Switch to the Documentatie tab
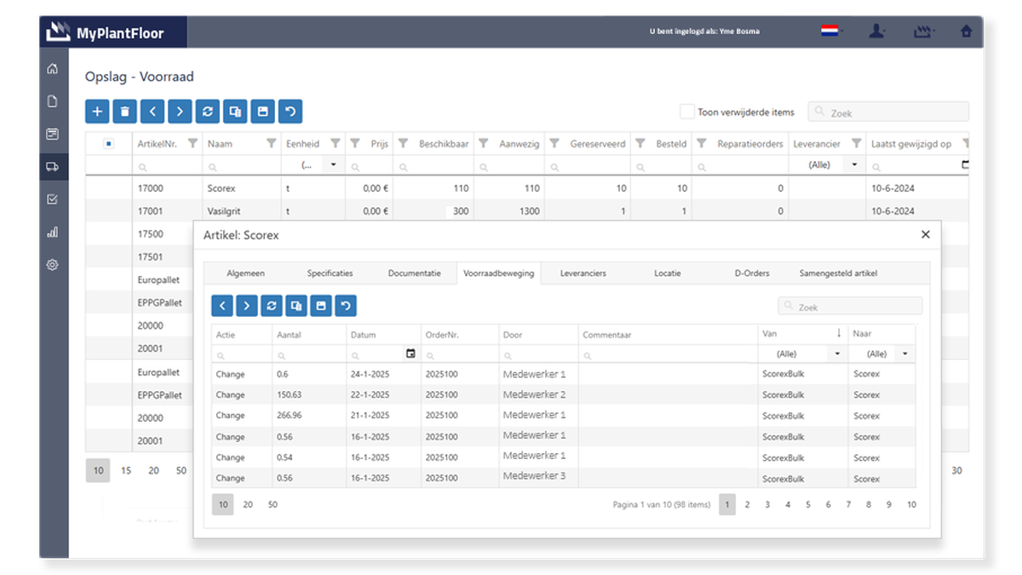The height and width of the screenshot is (575, 1022). tap(414, 273)
